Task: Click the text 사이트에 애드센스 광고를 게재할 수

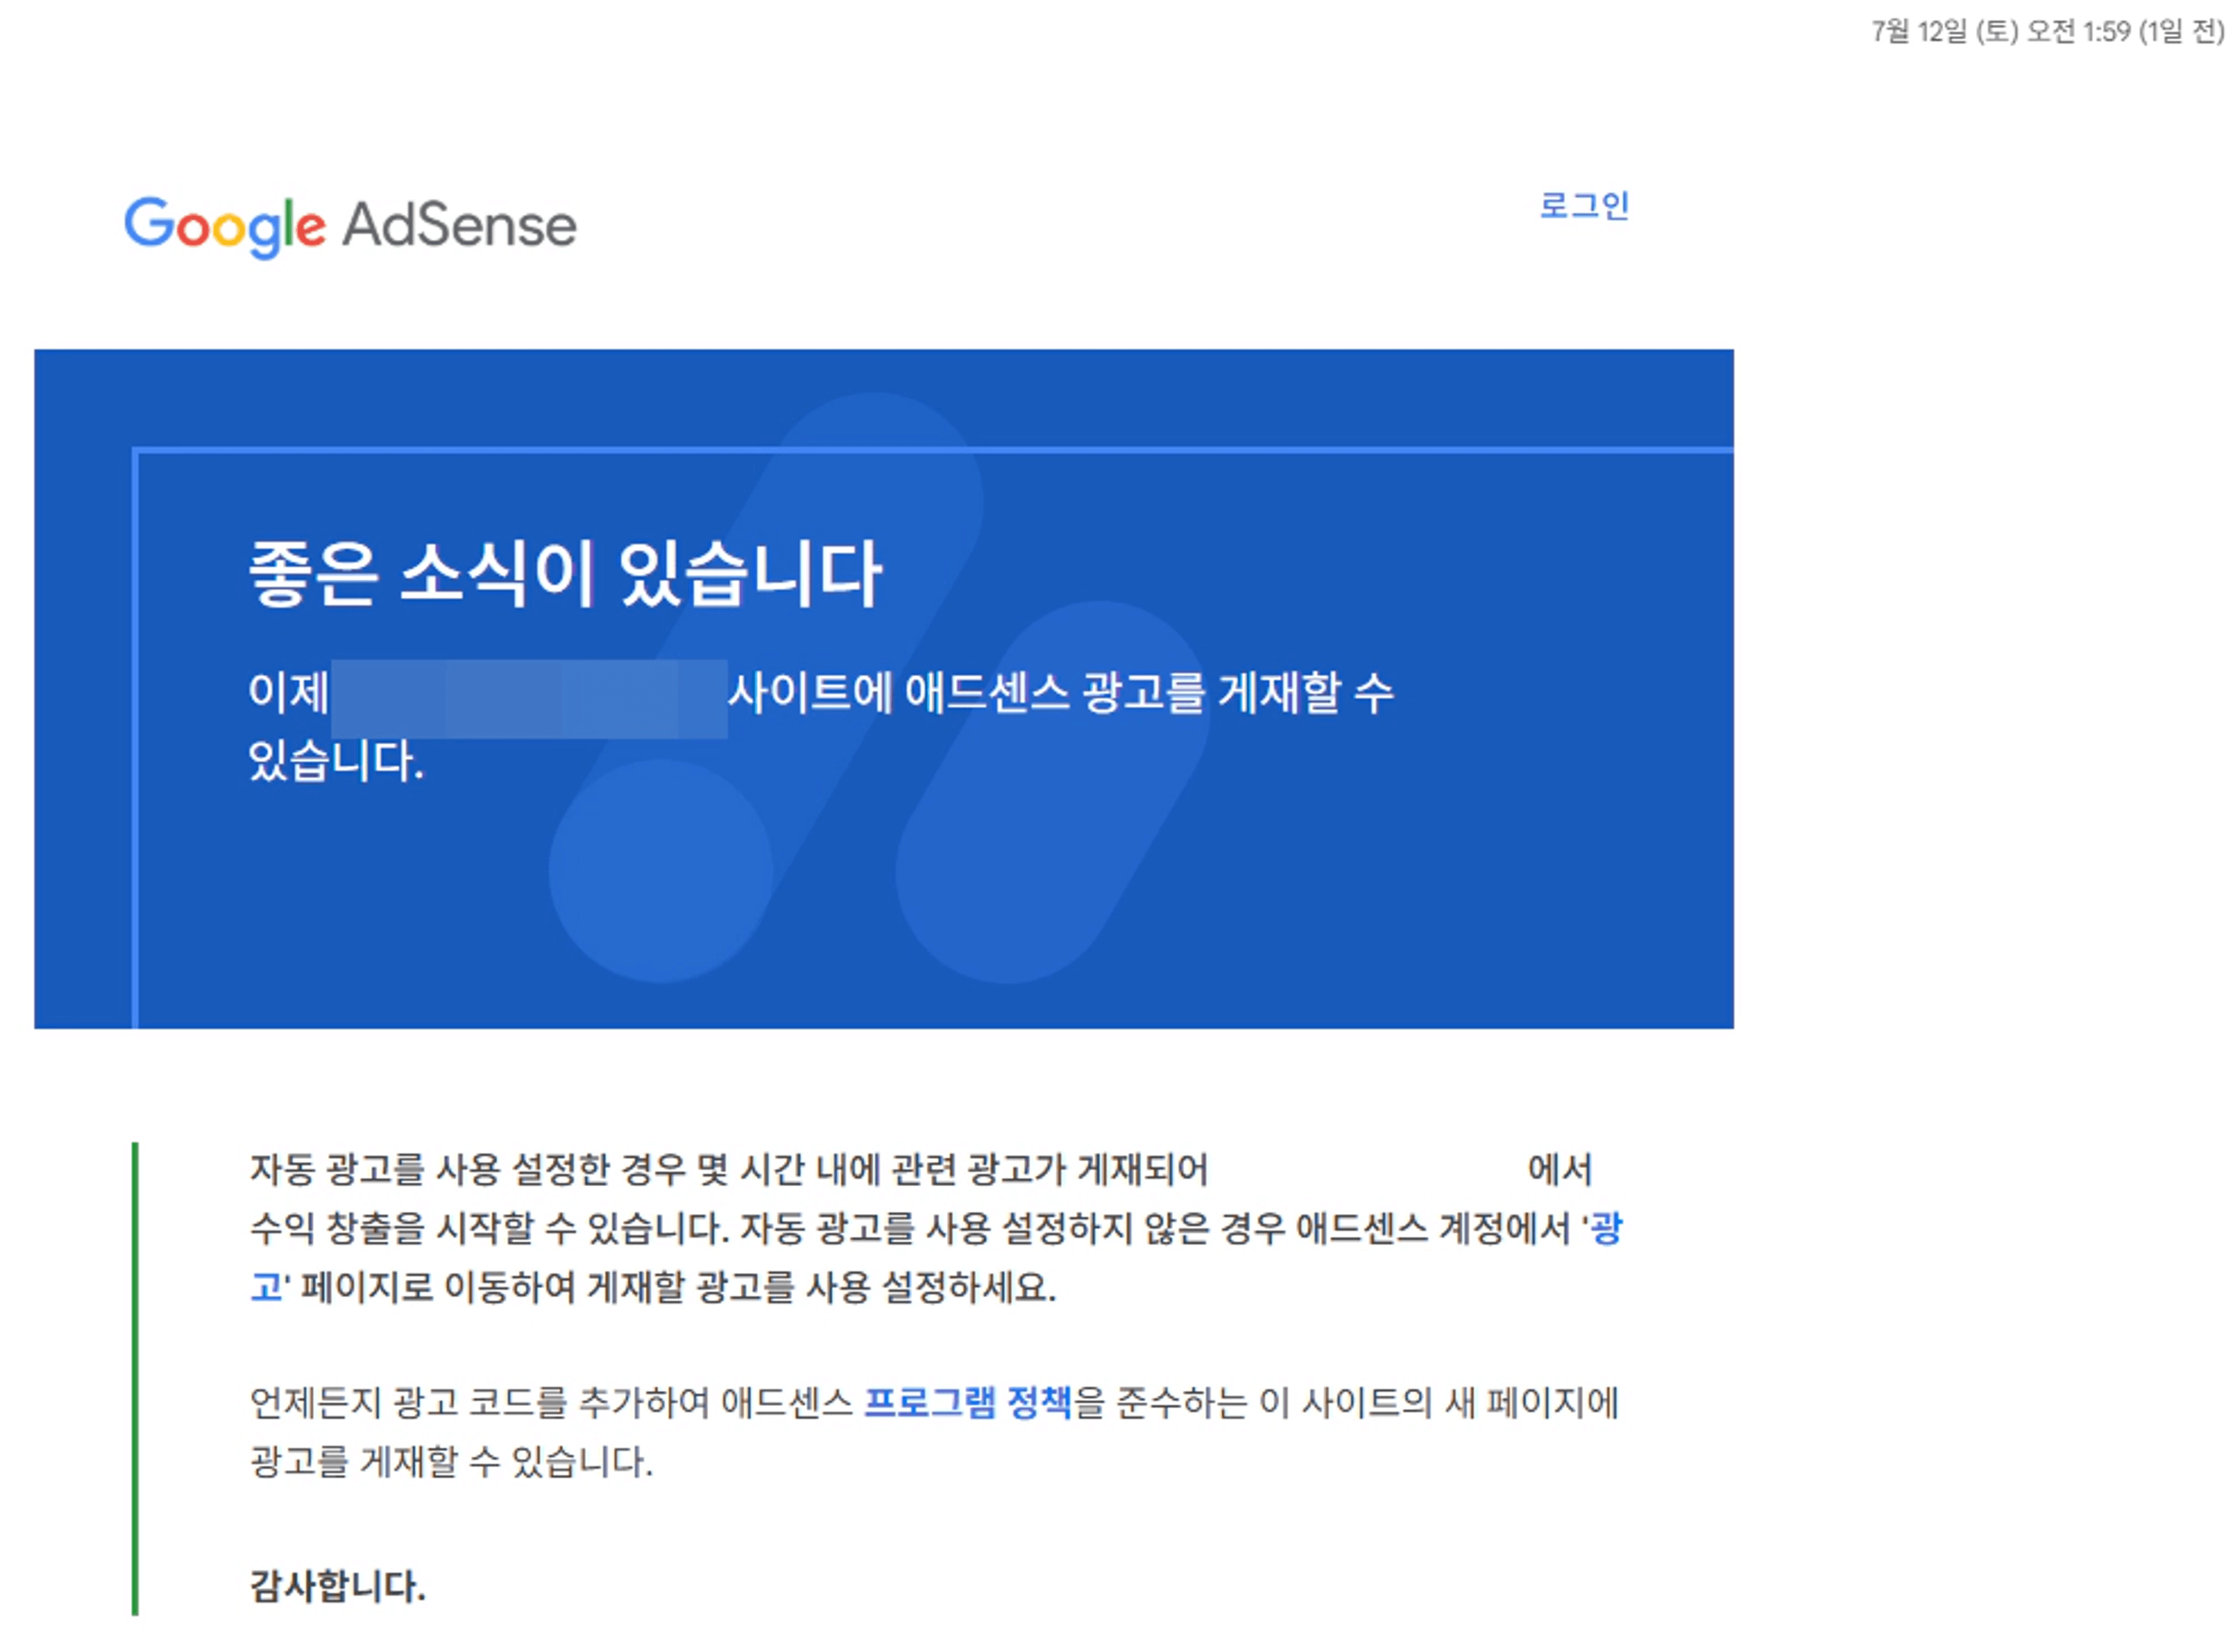Action: coord(1060,692)
